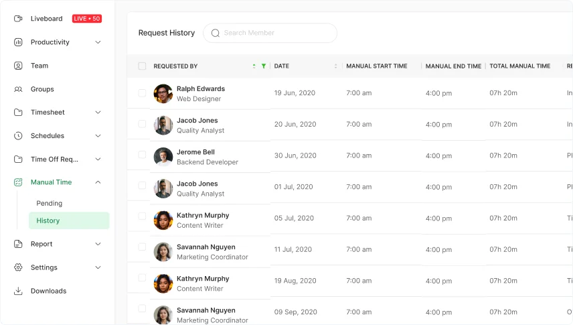Select the History submenu item

(48, 220)
